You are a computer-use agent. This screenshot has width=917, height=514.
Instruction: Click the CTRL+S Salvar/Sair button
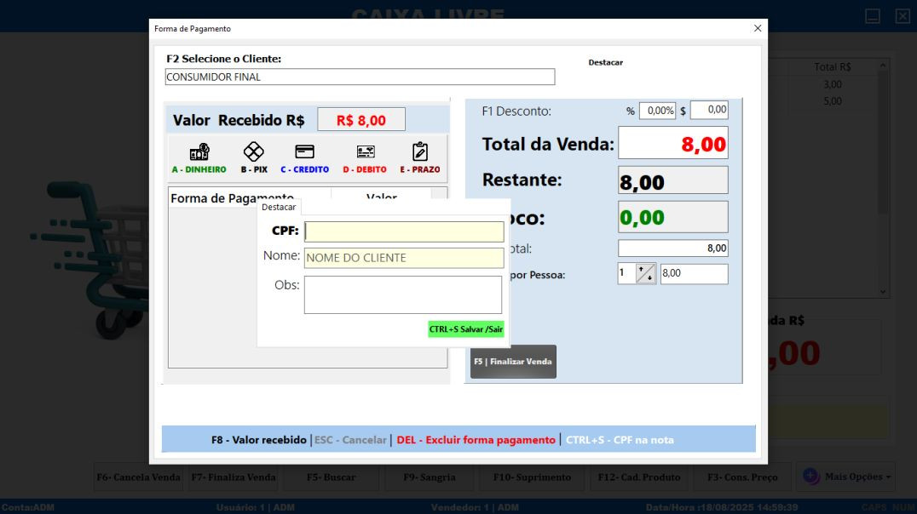coord(465,329)
